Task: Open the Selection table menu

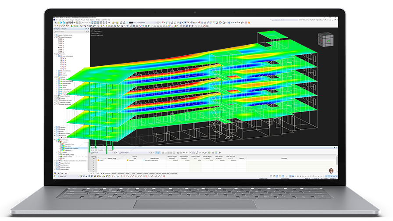Action: [101, 150]
